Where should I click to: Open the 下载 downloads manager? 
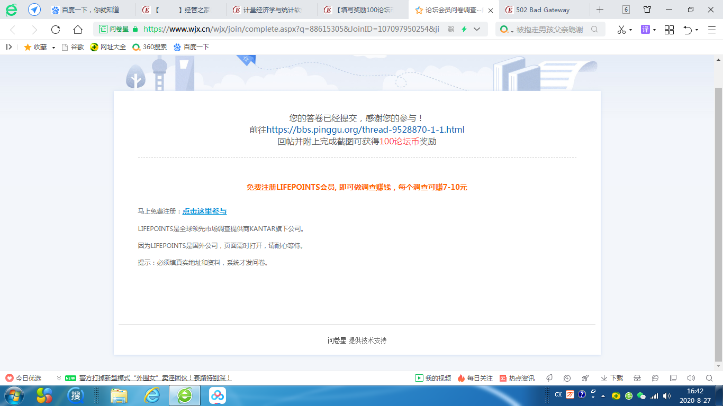pos(612,378)
